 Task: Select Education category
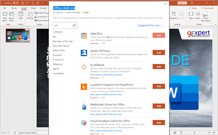tap(57, 55)
